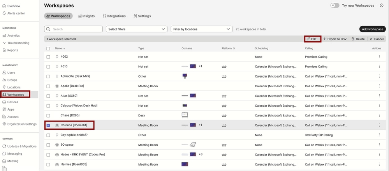Open the Messaging service
The height and width of the screenshot is (171, 389).
(12, 153)
